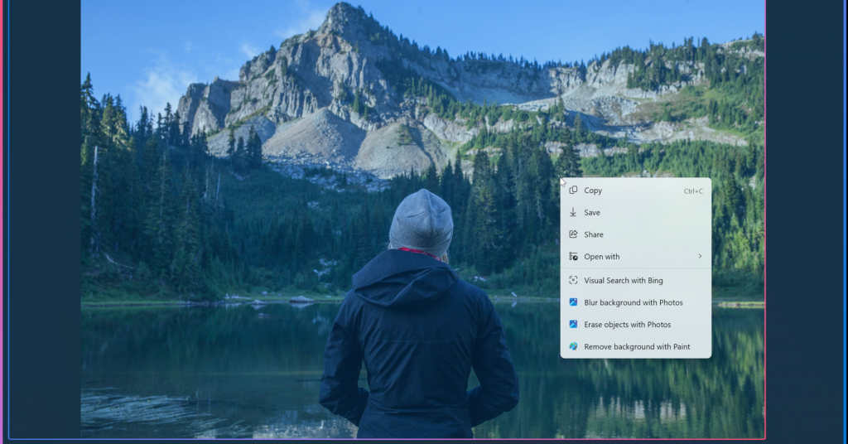Choose the Share text label

click(594, 234)
